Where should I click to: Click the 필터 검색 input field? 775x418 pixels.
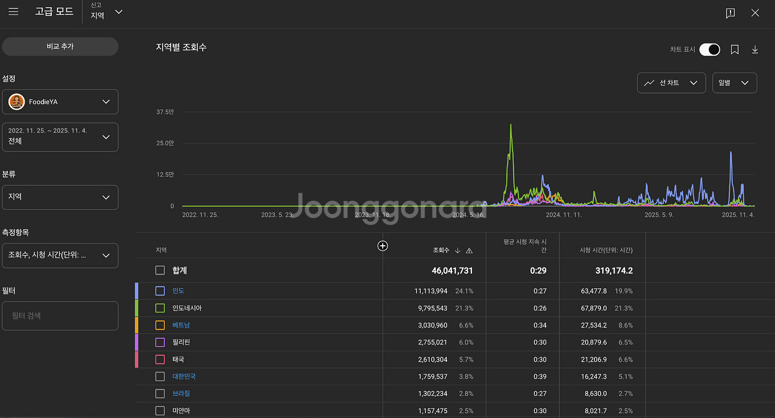pos(60,316)
